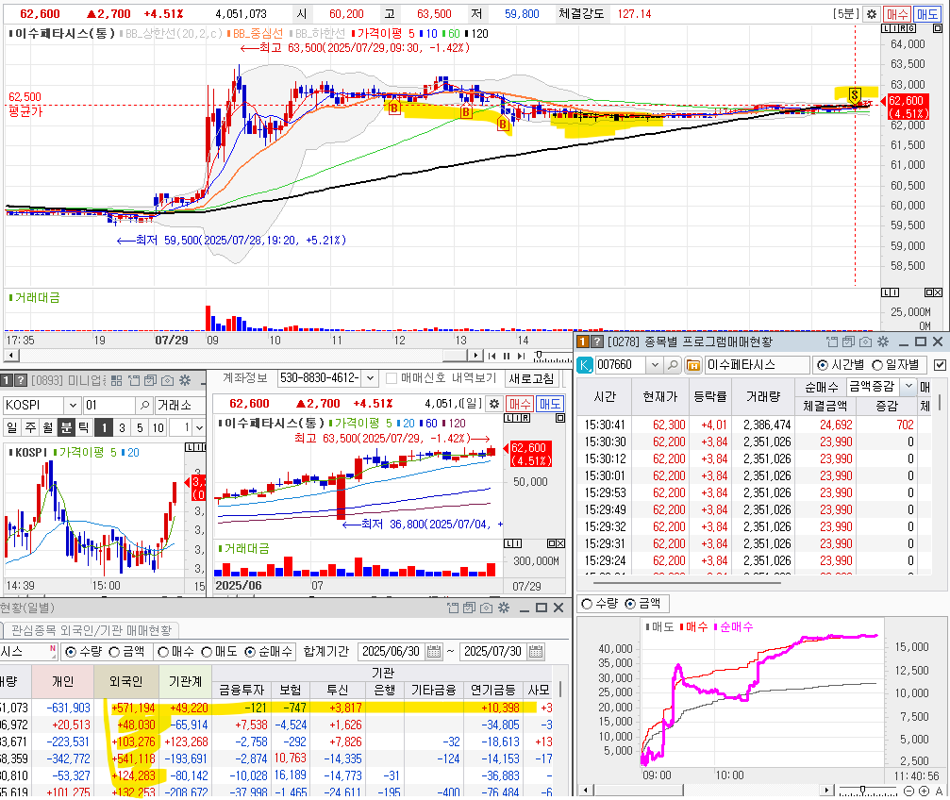Select 일 (daily) period tab
The width and height of the screenshot is (950, 800).
pos(12,428)
